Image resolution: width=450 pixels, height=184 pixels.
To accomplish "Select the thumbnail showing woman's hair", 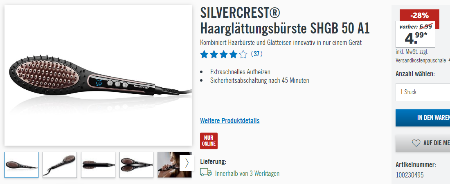I will point(169,165).
